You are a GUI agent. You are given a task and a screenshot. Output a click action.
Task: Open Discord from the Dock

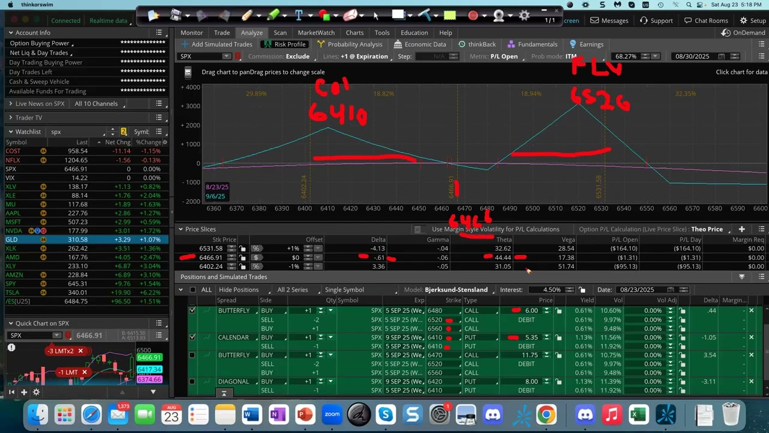click(493, 414)
